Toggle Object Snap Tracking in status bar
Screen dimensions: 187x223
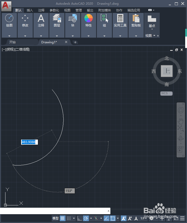pos(106,218)
